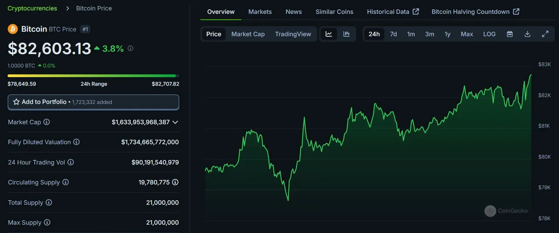Click the orange Bitcoin logo icon

[13, 29]
